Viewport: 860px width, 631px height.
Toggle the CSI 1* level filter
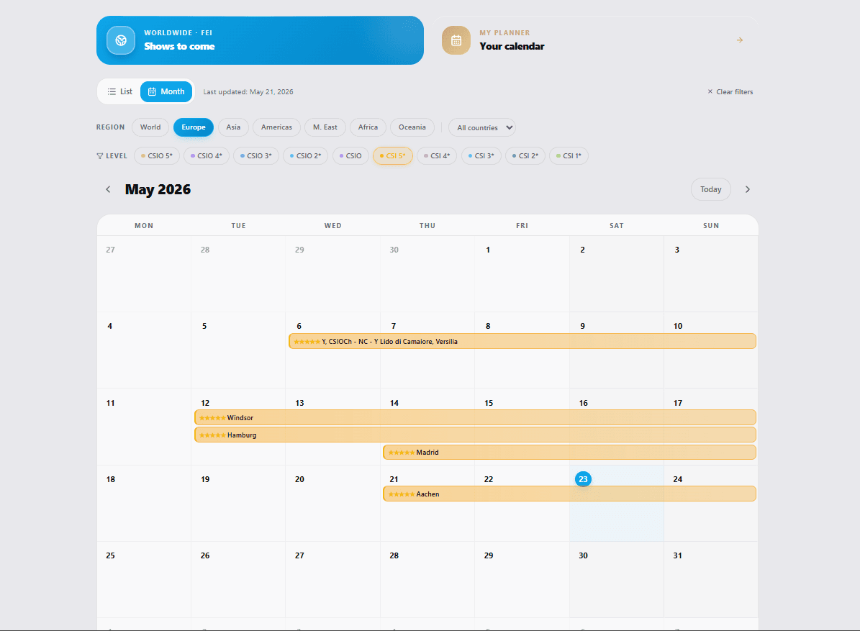(x=569, y=155)
